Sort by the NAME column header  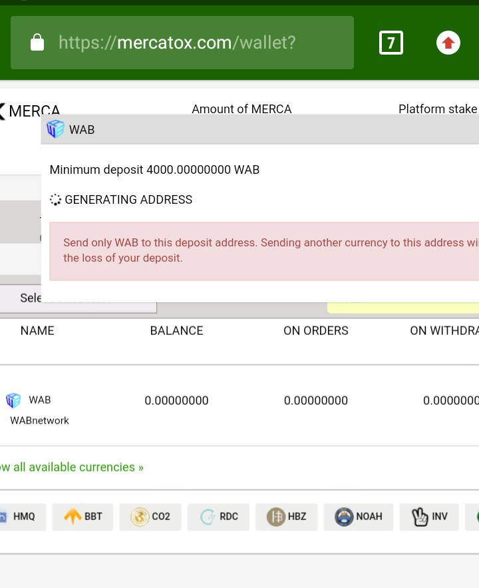pos(37,331)
